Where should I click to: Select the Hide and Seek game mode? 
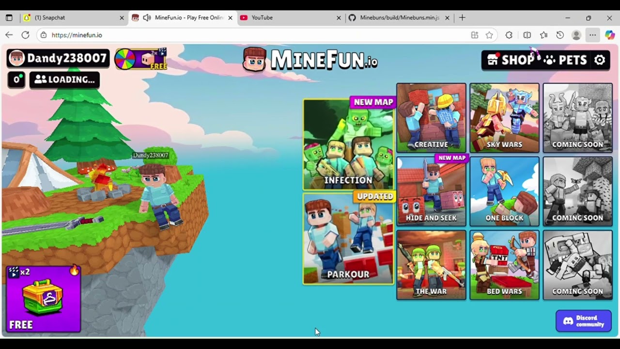tap(431, 191)
